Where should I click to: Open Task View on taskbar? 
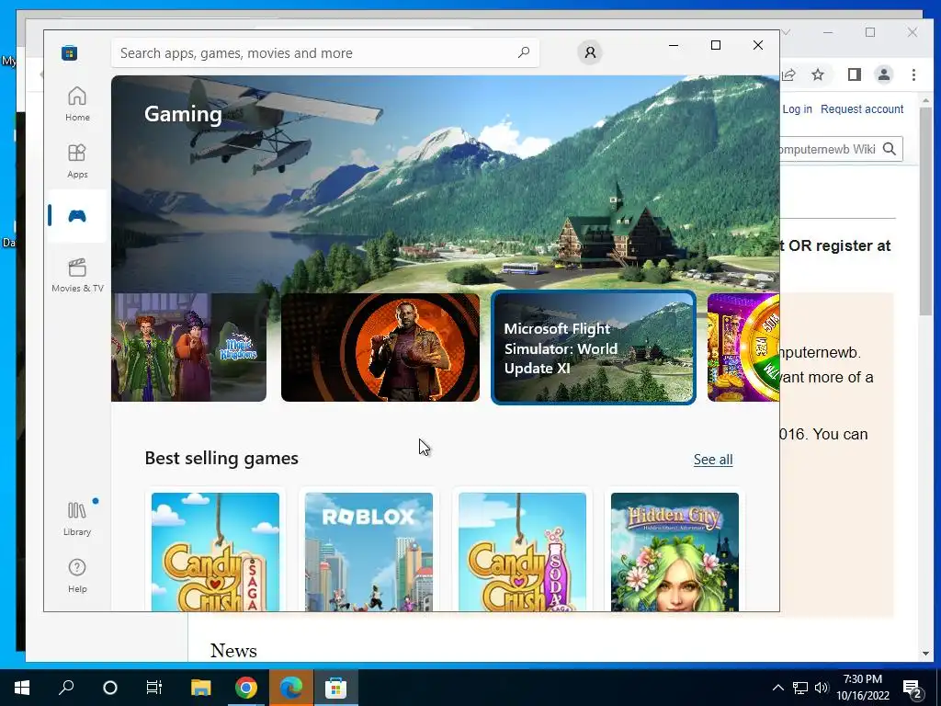point(154,688)
